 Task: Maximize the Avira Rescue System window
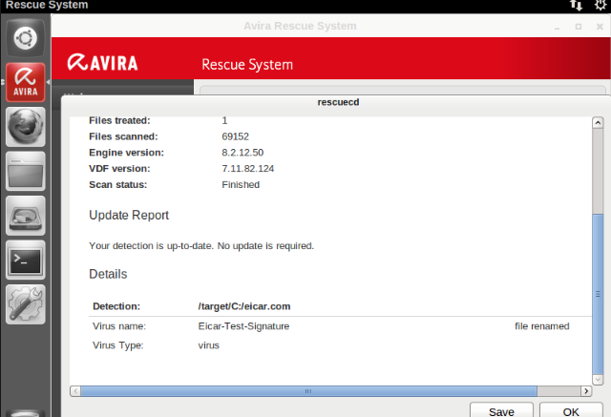click(x=579, y=26)
